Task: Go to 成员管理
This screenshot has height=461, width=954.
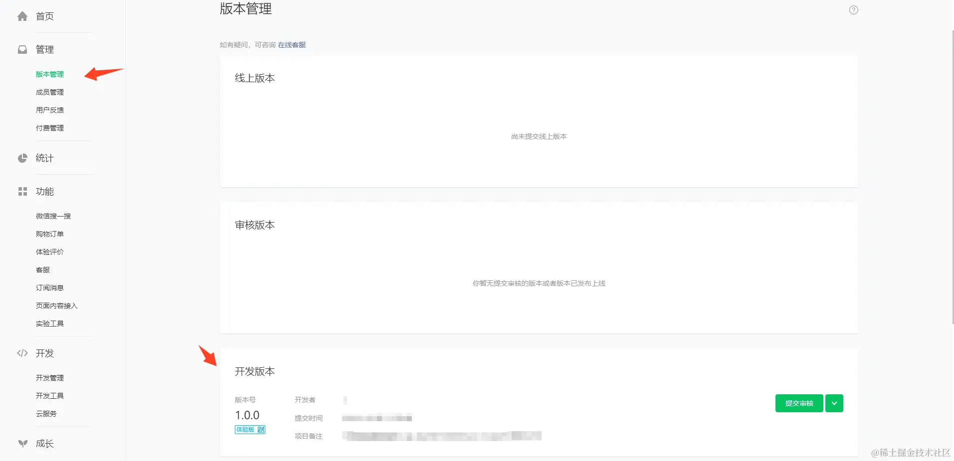Action: click(50, 92)
